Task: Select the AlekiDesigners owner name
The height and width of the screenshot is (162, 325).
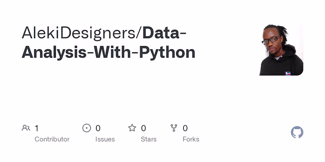Action: click(80, 33)
